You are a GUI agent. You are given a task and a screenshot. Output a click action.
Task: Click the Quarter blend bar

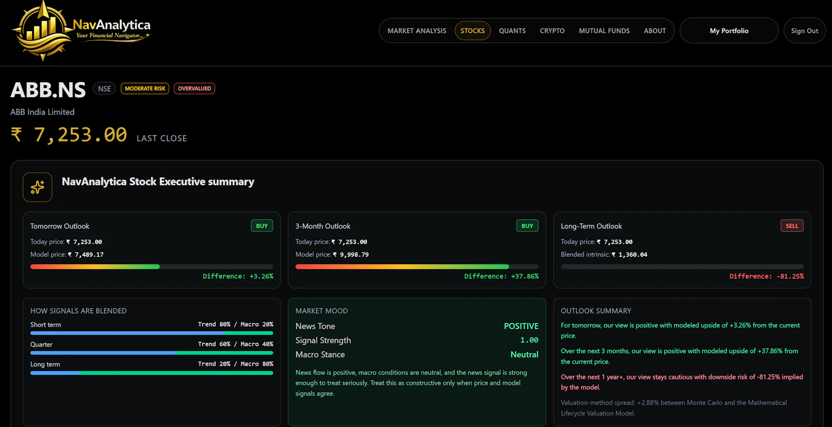point(151,353)
